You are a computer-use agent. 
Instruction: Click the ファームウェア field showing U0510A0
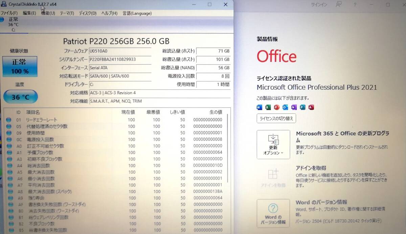pyautogui.click(x=120, y=51)
